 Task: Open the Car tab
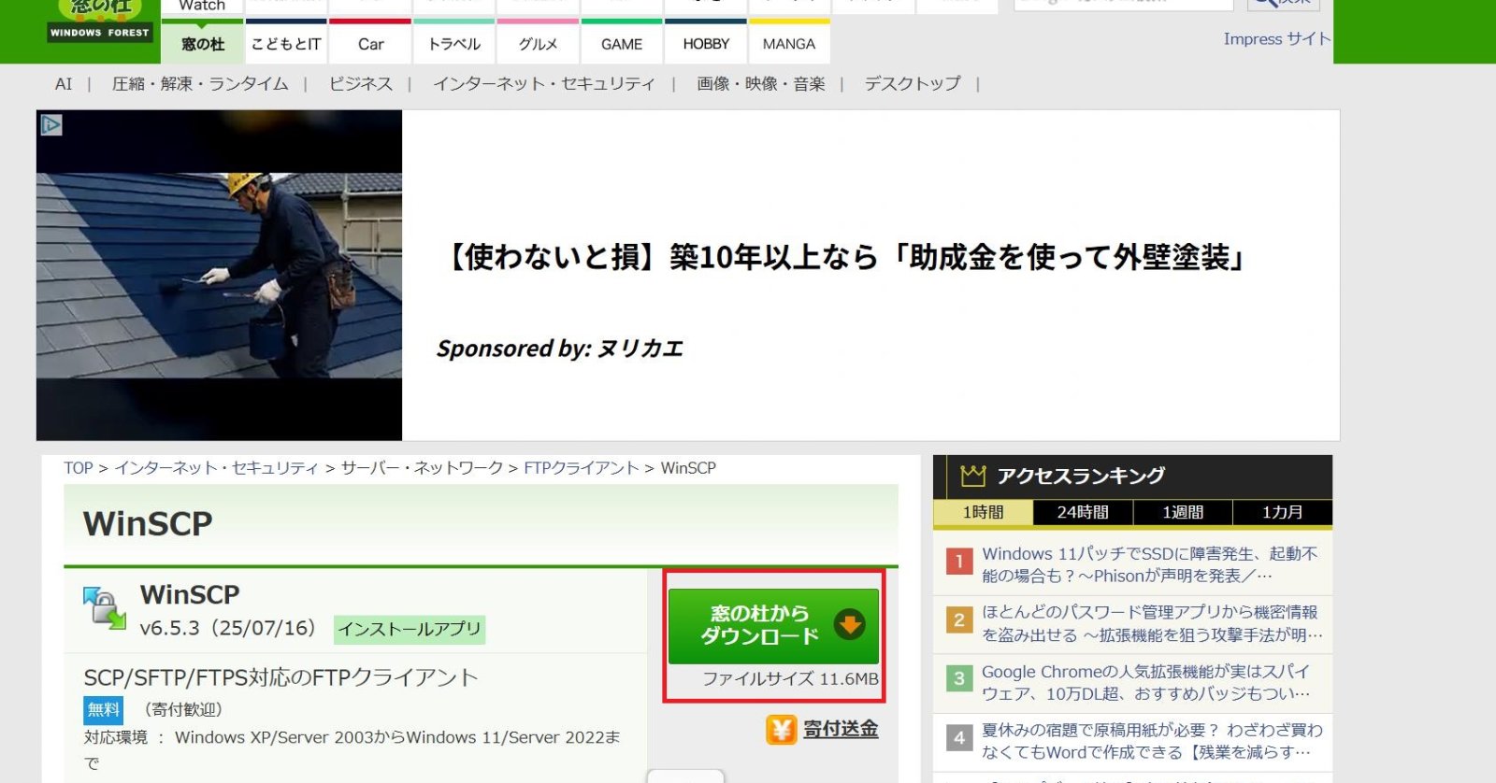(x=370, y=44)
